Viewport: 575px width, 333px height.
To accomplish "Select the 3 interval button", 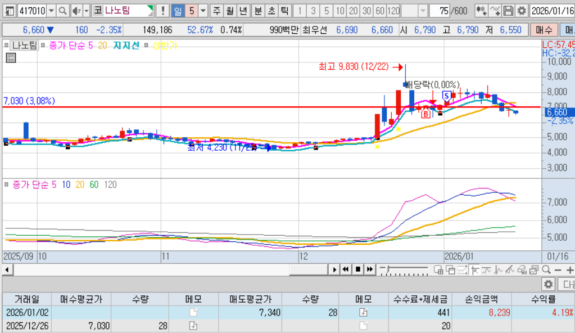I will [313, 11].
